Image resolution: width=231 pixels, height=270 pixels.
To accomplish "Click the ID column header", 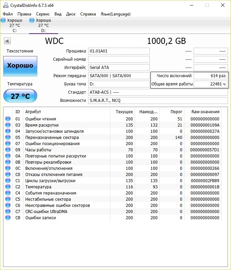I will pos(17,112).
